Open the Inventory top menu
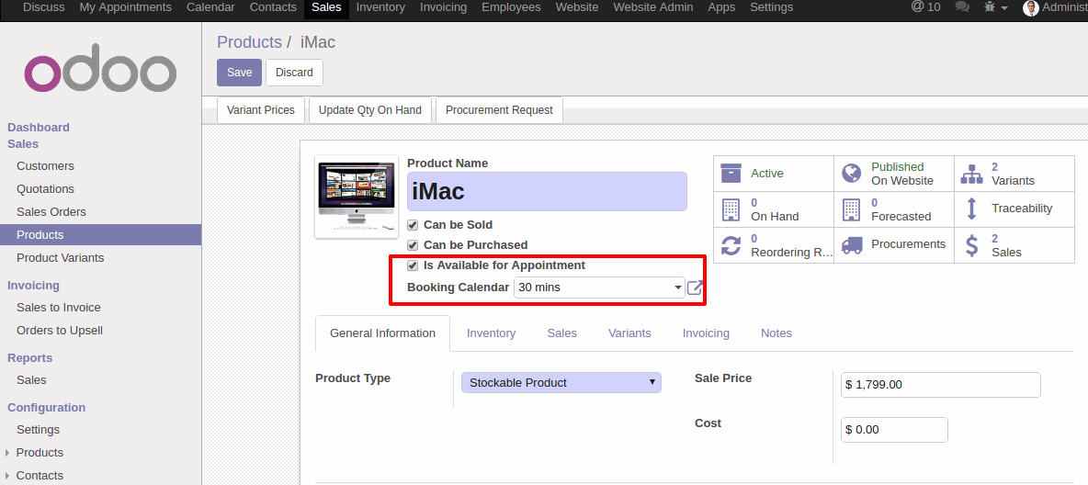Image resolution: width=1088 pixels, height=485 pixels. coord(380,7)
